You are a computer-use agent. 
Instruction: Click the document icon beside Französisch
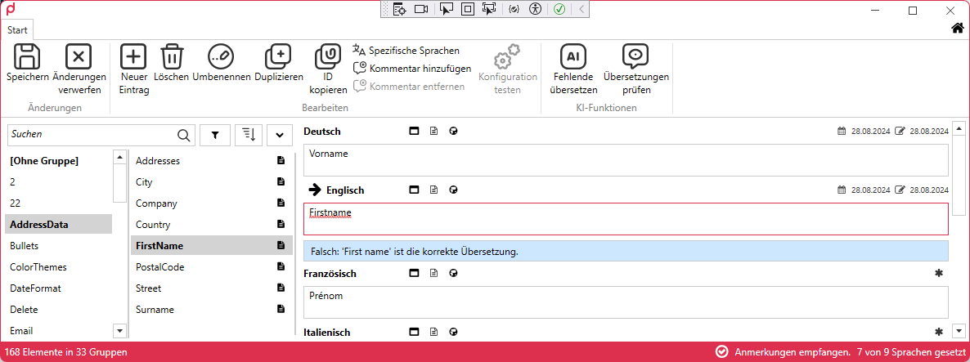tap(434, 272)
